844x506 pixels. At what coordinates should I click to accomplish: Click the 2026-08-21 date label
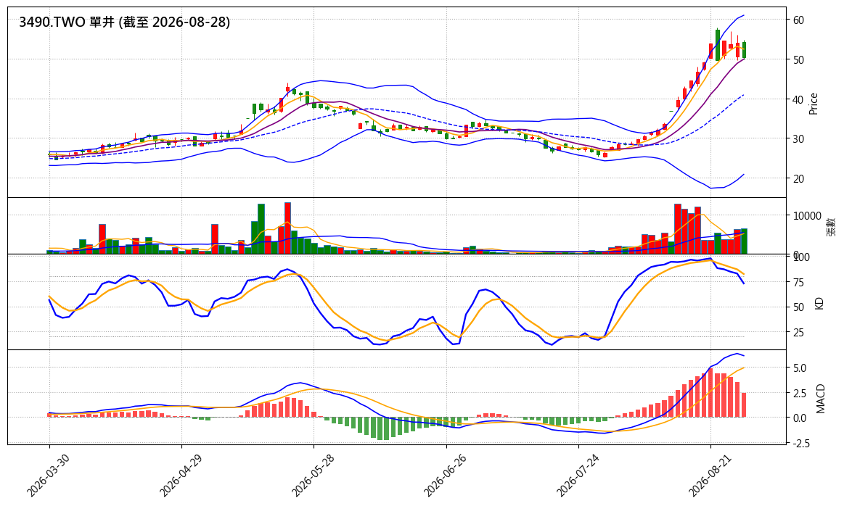[709, 475]
